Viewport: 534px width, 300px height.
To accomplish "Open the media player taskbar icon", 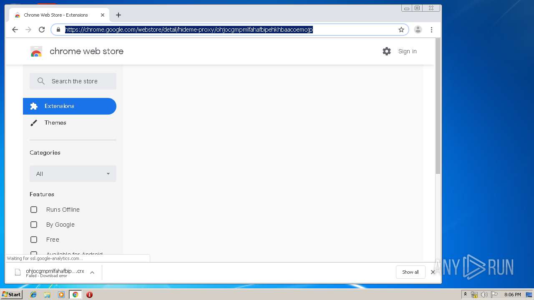I will pos(61,295).
